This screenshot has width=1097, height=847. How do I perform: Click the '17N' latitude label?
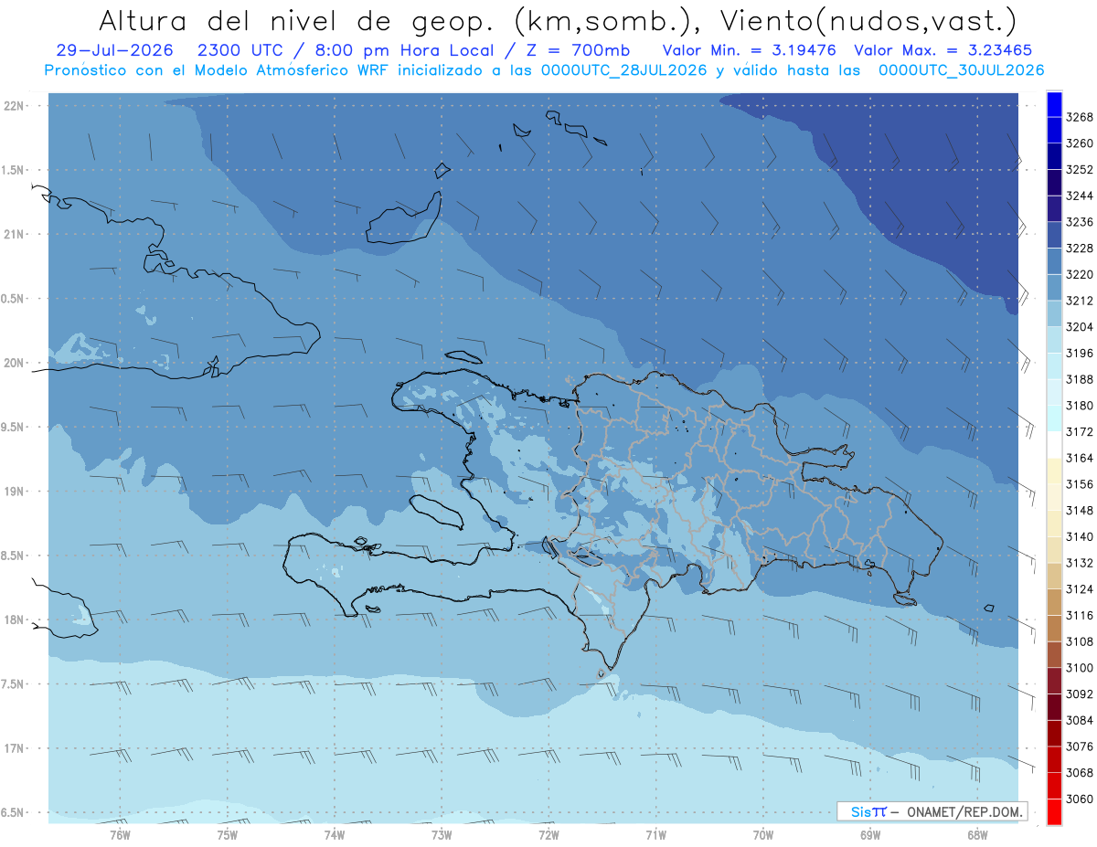click(x=15, y=748)
